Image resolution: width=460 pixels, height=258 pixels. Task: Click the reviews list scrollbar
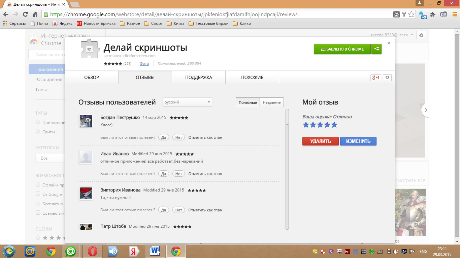(287, 169)
